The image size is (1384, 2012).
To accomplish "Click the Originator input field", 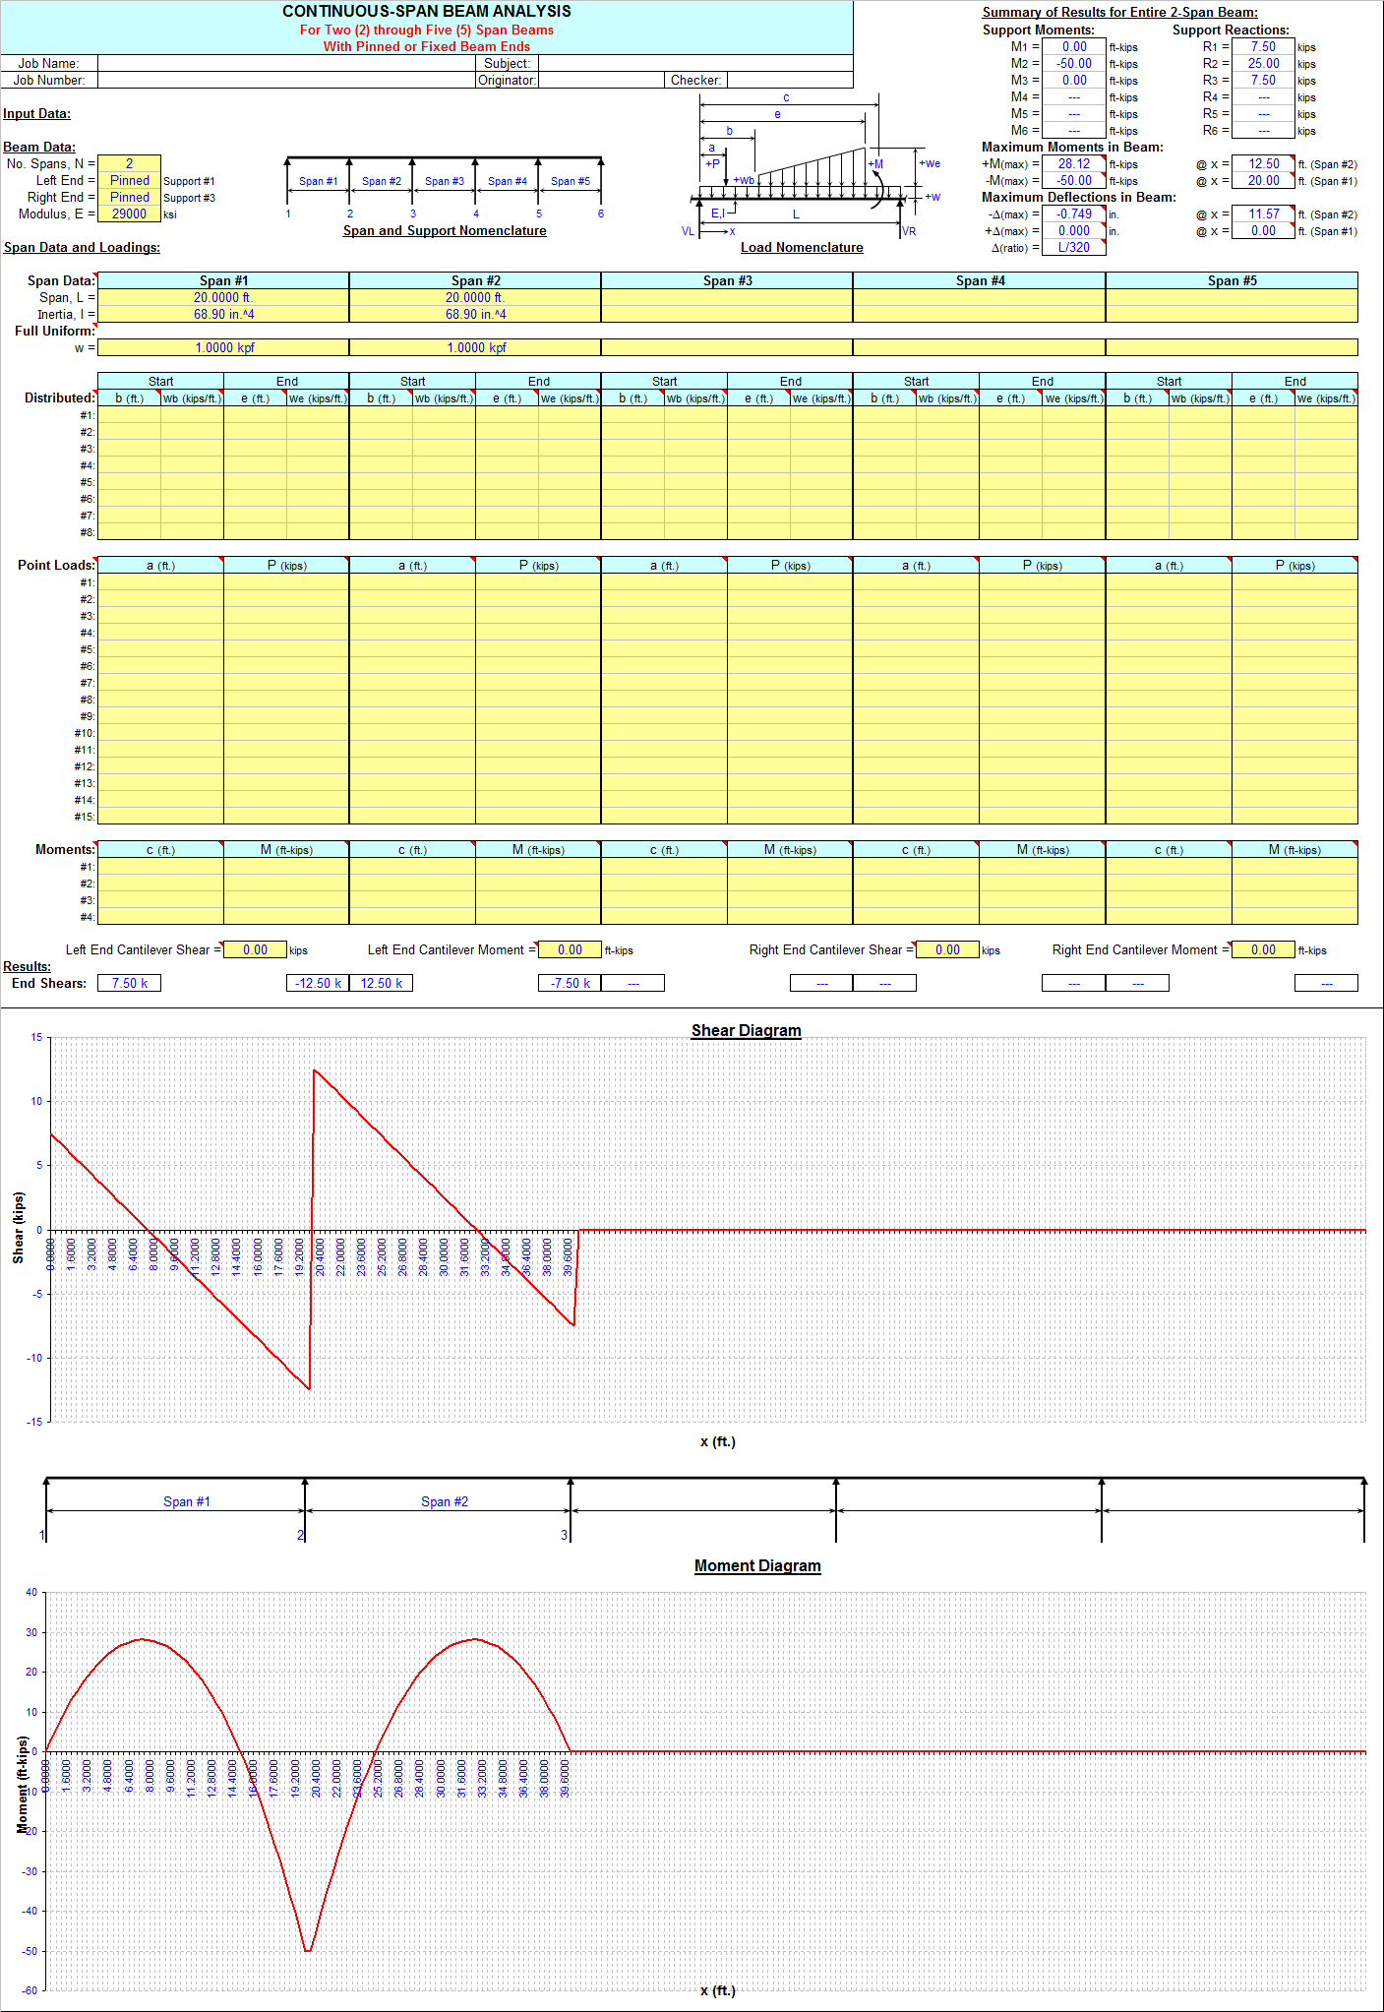I will pyautogui.click(x=601, y=80).
